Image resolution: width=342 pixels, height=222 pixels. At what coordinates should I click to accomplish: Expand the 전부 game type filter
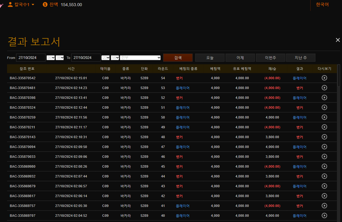[x=140, y=58]
